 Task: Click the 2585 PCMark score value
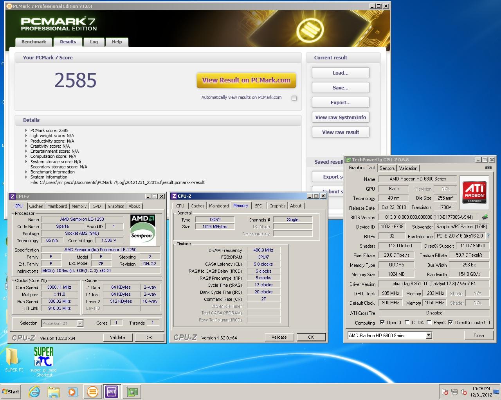click(x=76, y=80)
